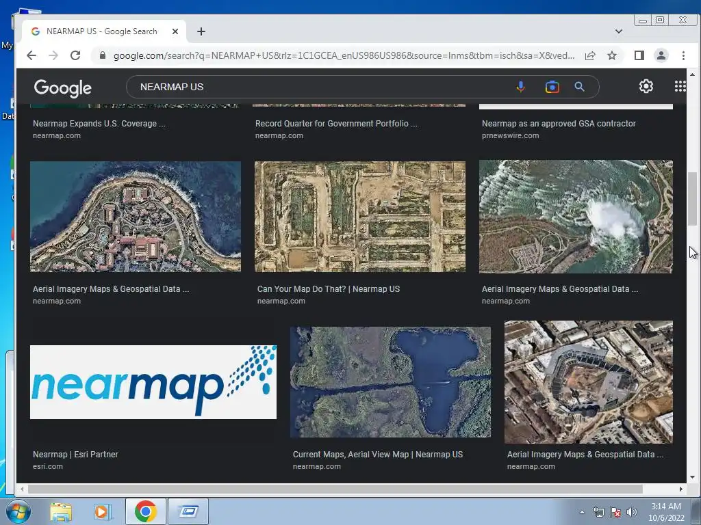Click 'Current Maps, Aerial View Map | Nearmap US'
701x525 pixels.
[378, 455]
